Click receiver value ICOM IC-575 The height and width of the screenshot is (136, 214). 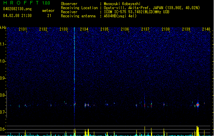pos(116,12)
